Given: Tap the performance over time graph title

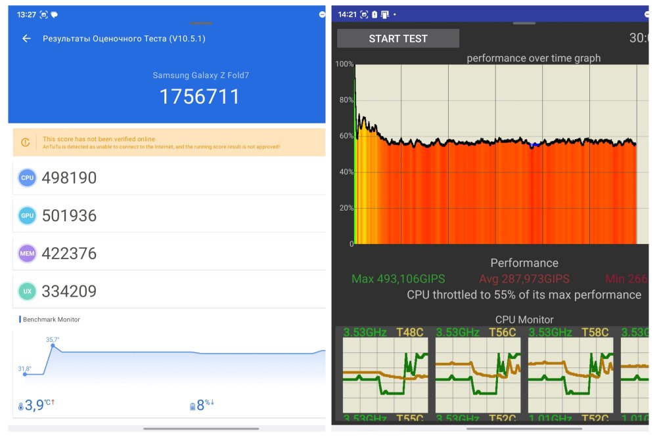Looking at the screenshot, I should tap(533, 58).
